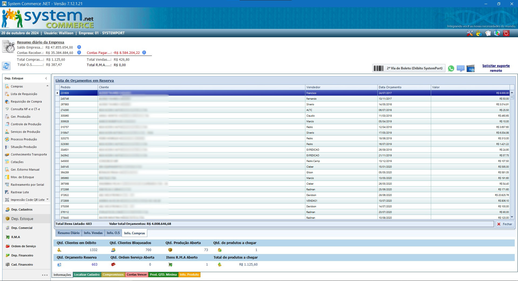The width and height of the screenshot is (518, 281).
Task: Click the red power exit icon
Action: 506,33
